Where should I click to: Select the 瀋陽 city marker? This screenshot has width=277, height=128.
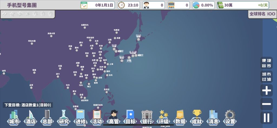click(x=110, y=42)
